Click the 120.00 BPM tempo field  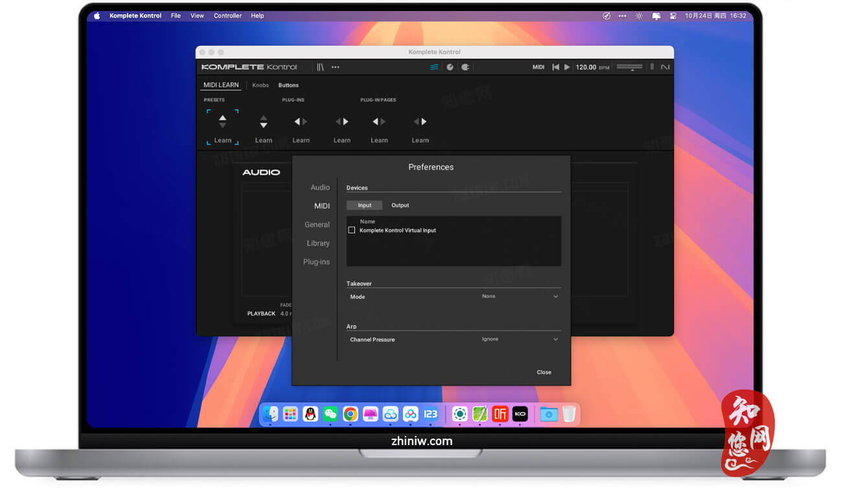pos(593,67)
